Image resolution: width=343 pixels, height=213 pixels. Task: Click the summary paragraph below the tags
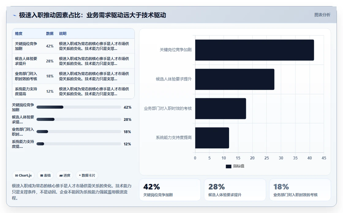click(72, 192)
